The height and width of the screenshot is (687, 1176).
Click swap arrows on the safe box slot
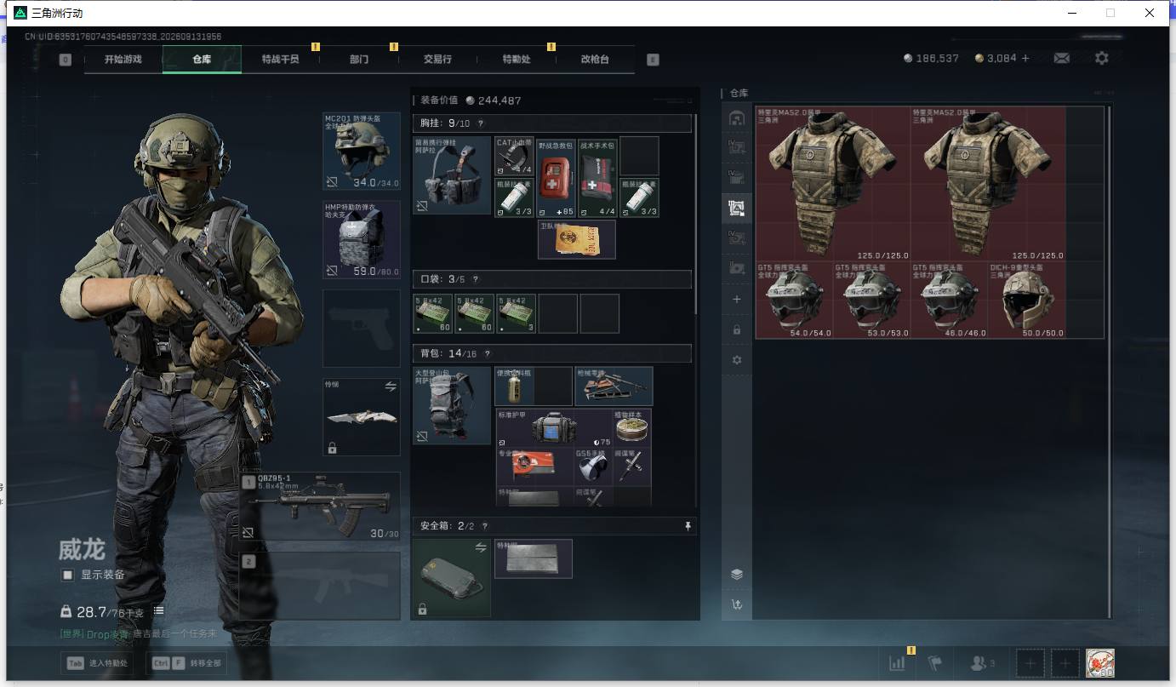(481, 547)
